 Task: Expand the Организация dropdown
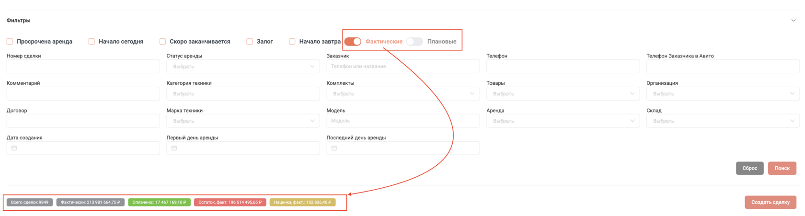tap(723, 94)
